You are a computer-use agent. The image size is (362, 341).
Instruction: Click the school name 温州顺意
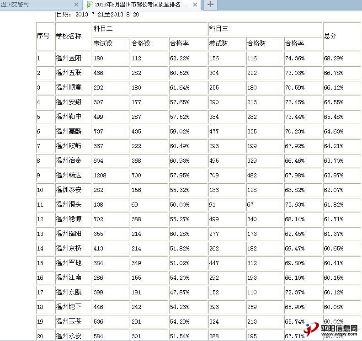pos(69,87)
